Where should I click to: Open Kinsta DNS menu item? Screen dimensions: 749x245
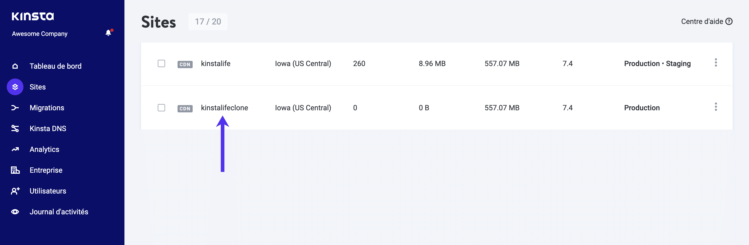[48, 128]
